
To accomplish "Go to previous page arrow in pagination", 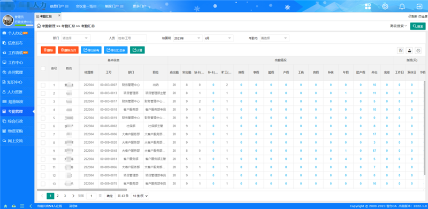I will 42,196.
